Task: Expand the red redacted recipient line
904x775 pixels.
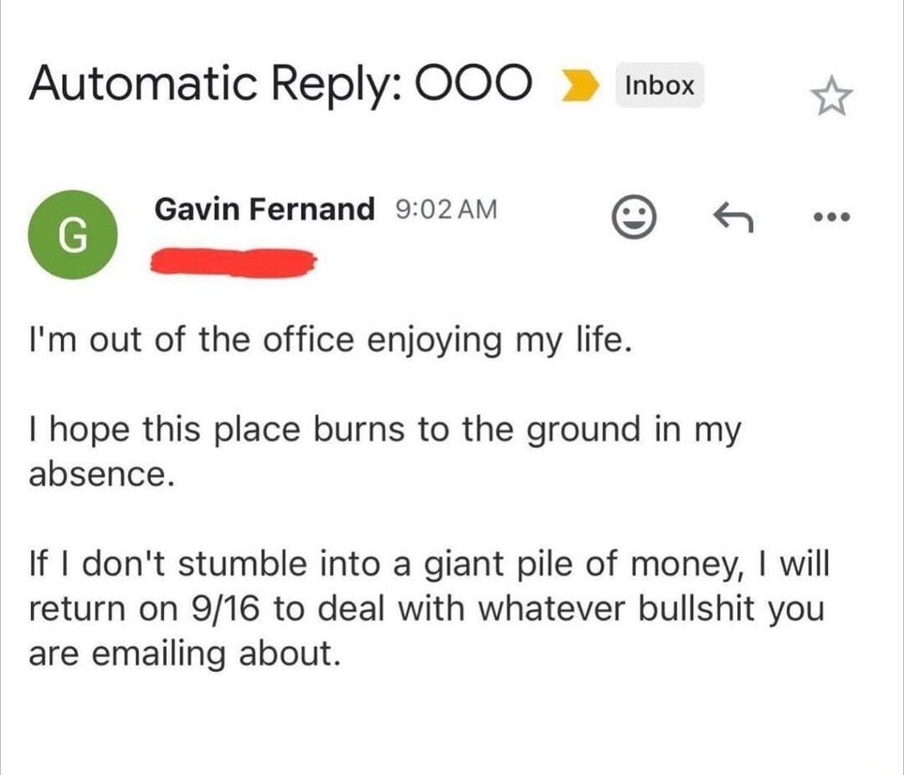Action: coord(234,262)
